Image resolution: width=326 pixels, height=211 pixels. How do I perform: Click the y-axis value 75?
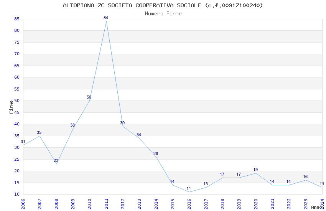17,43
